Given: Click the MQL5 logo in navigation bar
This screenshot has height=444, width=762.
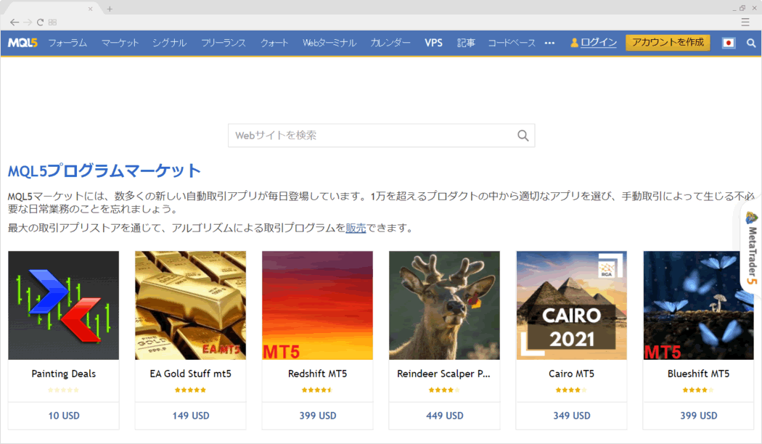Looking at the screenshot, I should [22, 43].
